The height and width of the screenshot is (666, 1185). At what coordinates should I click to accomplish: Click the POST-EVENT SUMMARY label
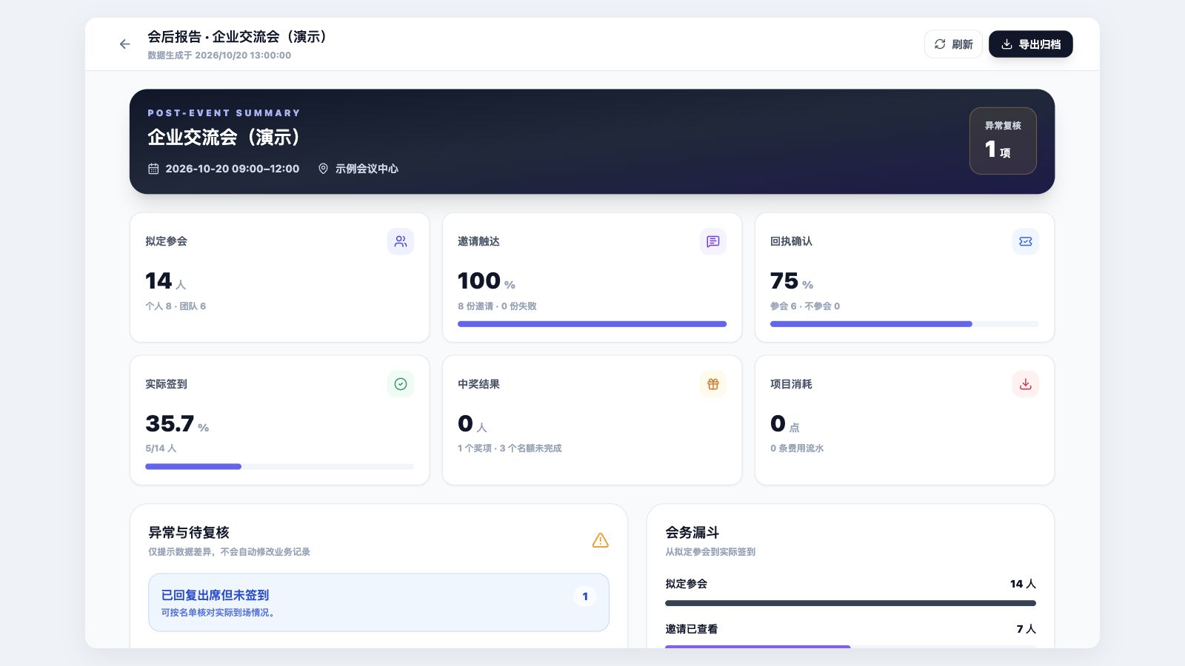tap(224, 113)
